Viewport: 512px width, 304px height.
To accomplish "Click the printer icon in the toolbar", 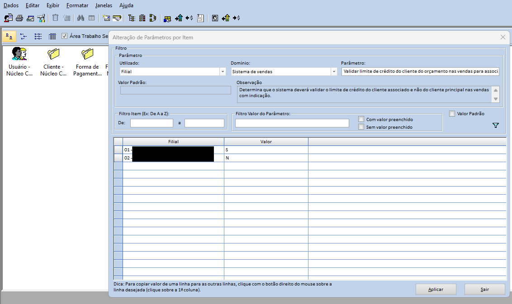I will click(19, 18).
